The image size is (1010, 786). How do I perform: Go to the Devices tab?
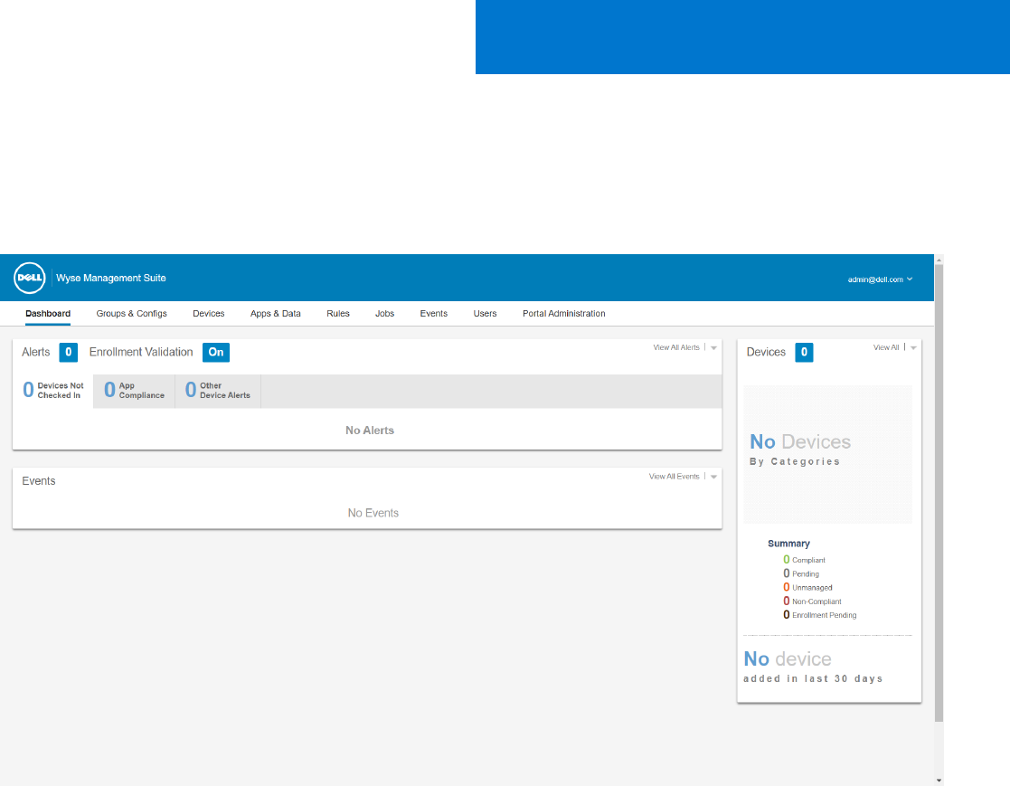[x=209, y=314]
